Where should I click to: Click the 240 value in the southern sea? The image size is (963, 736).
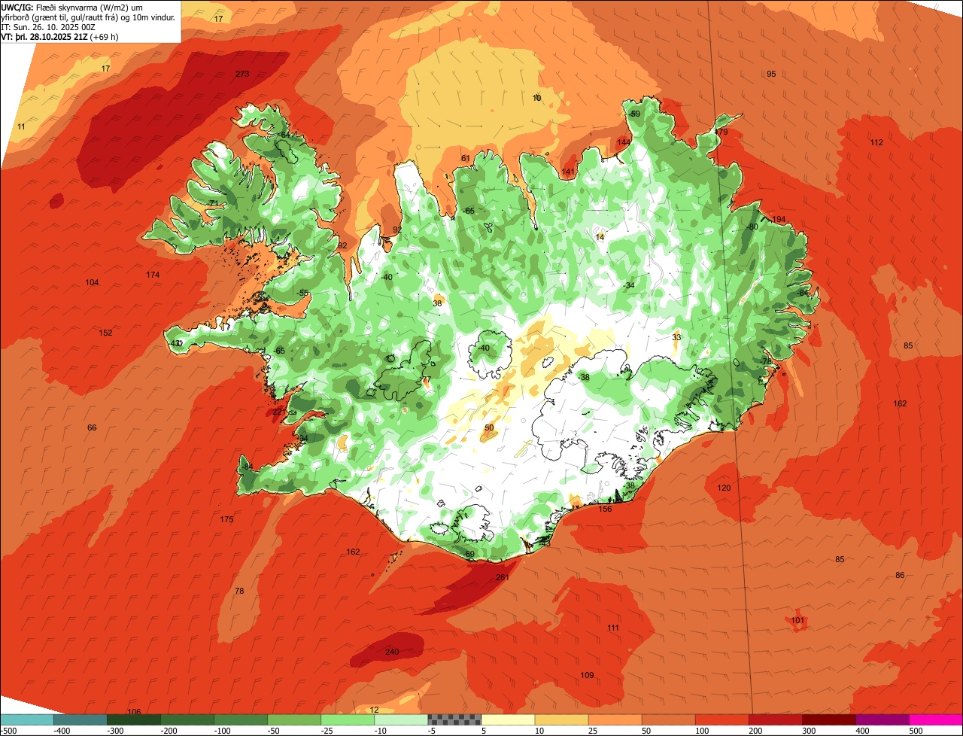392,652
